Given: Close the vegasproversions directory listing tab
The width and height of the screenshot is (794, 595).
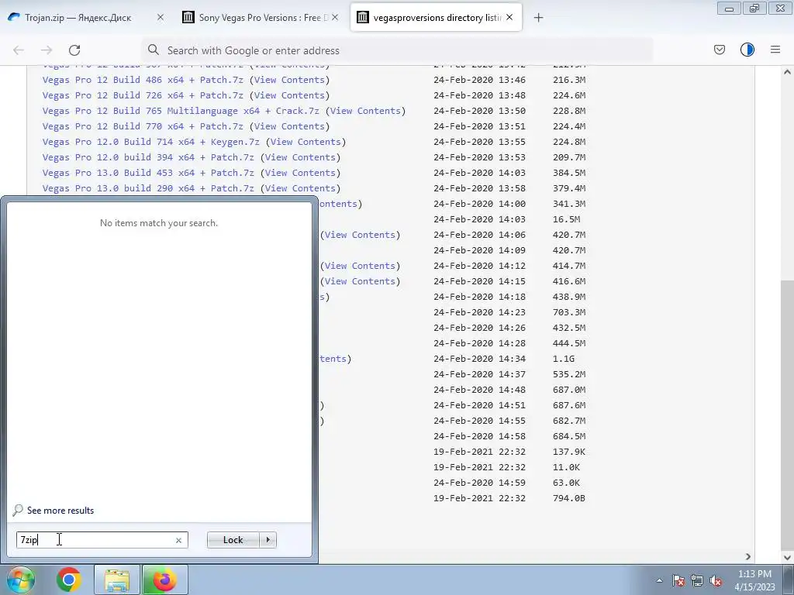Looking at the screenshot, I should [x=509, y=17].
